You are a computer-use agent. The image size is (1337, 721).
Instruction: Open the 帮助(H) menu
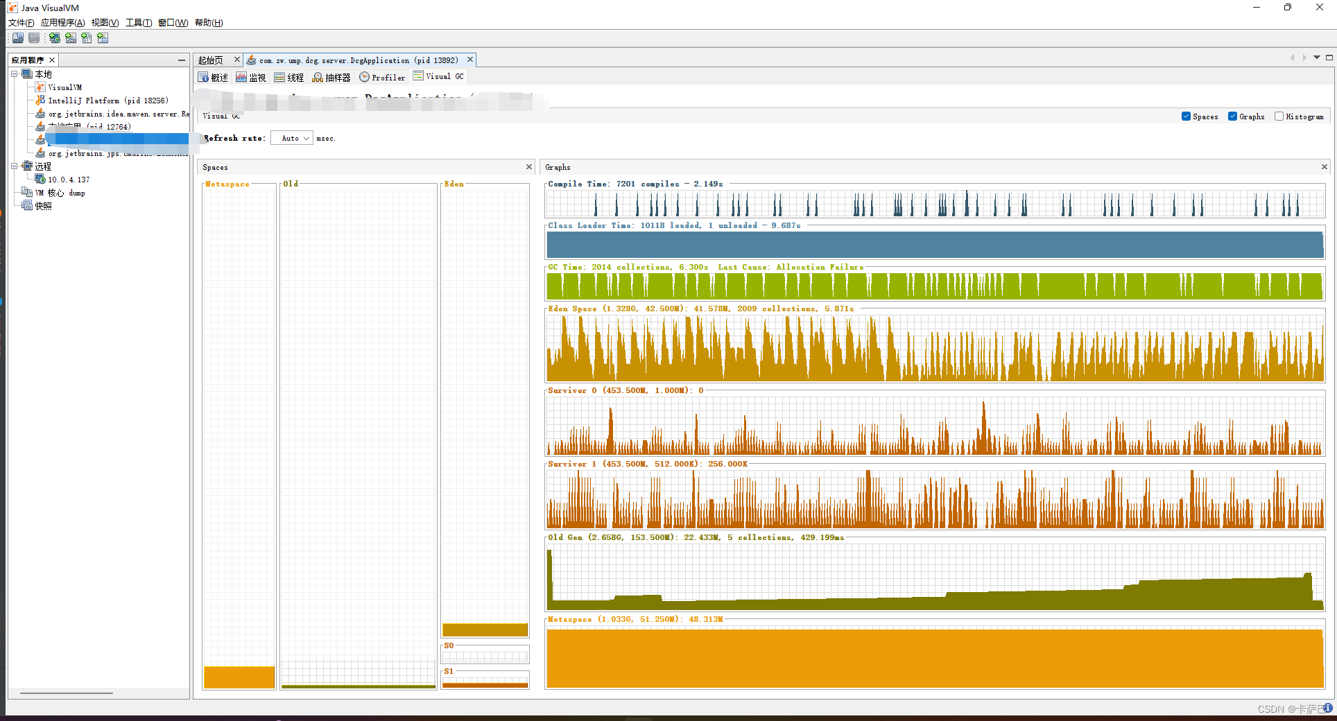pyautogui.click(x=209, y=23)
